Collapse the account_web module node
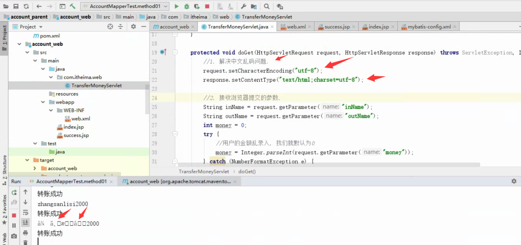521x245 pixels. tap(20, 44)
